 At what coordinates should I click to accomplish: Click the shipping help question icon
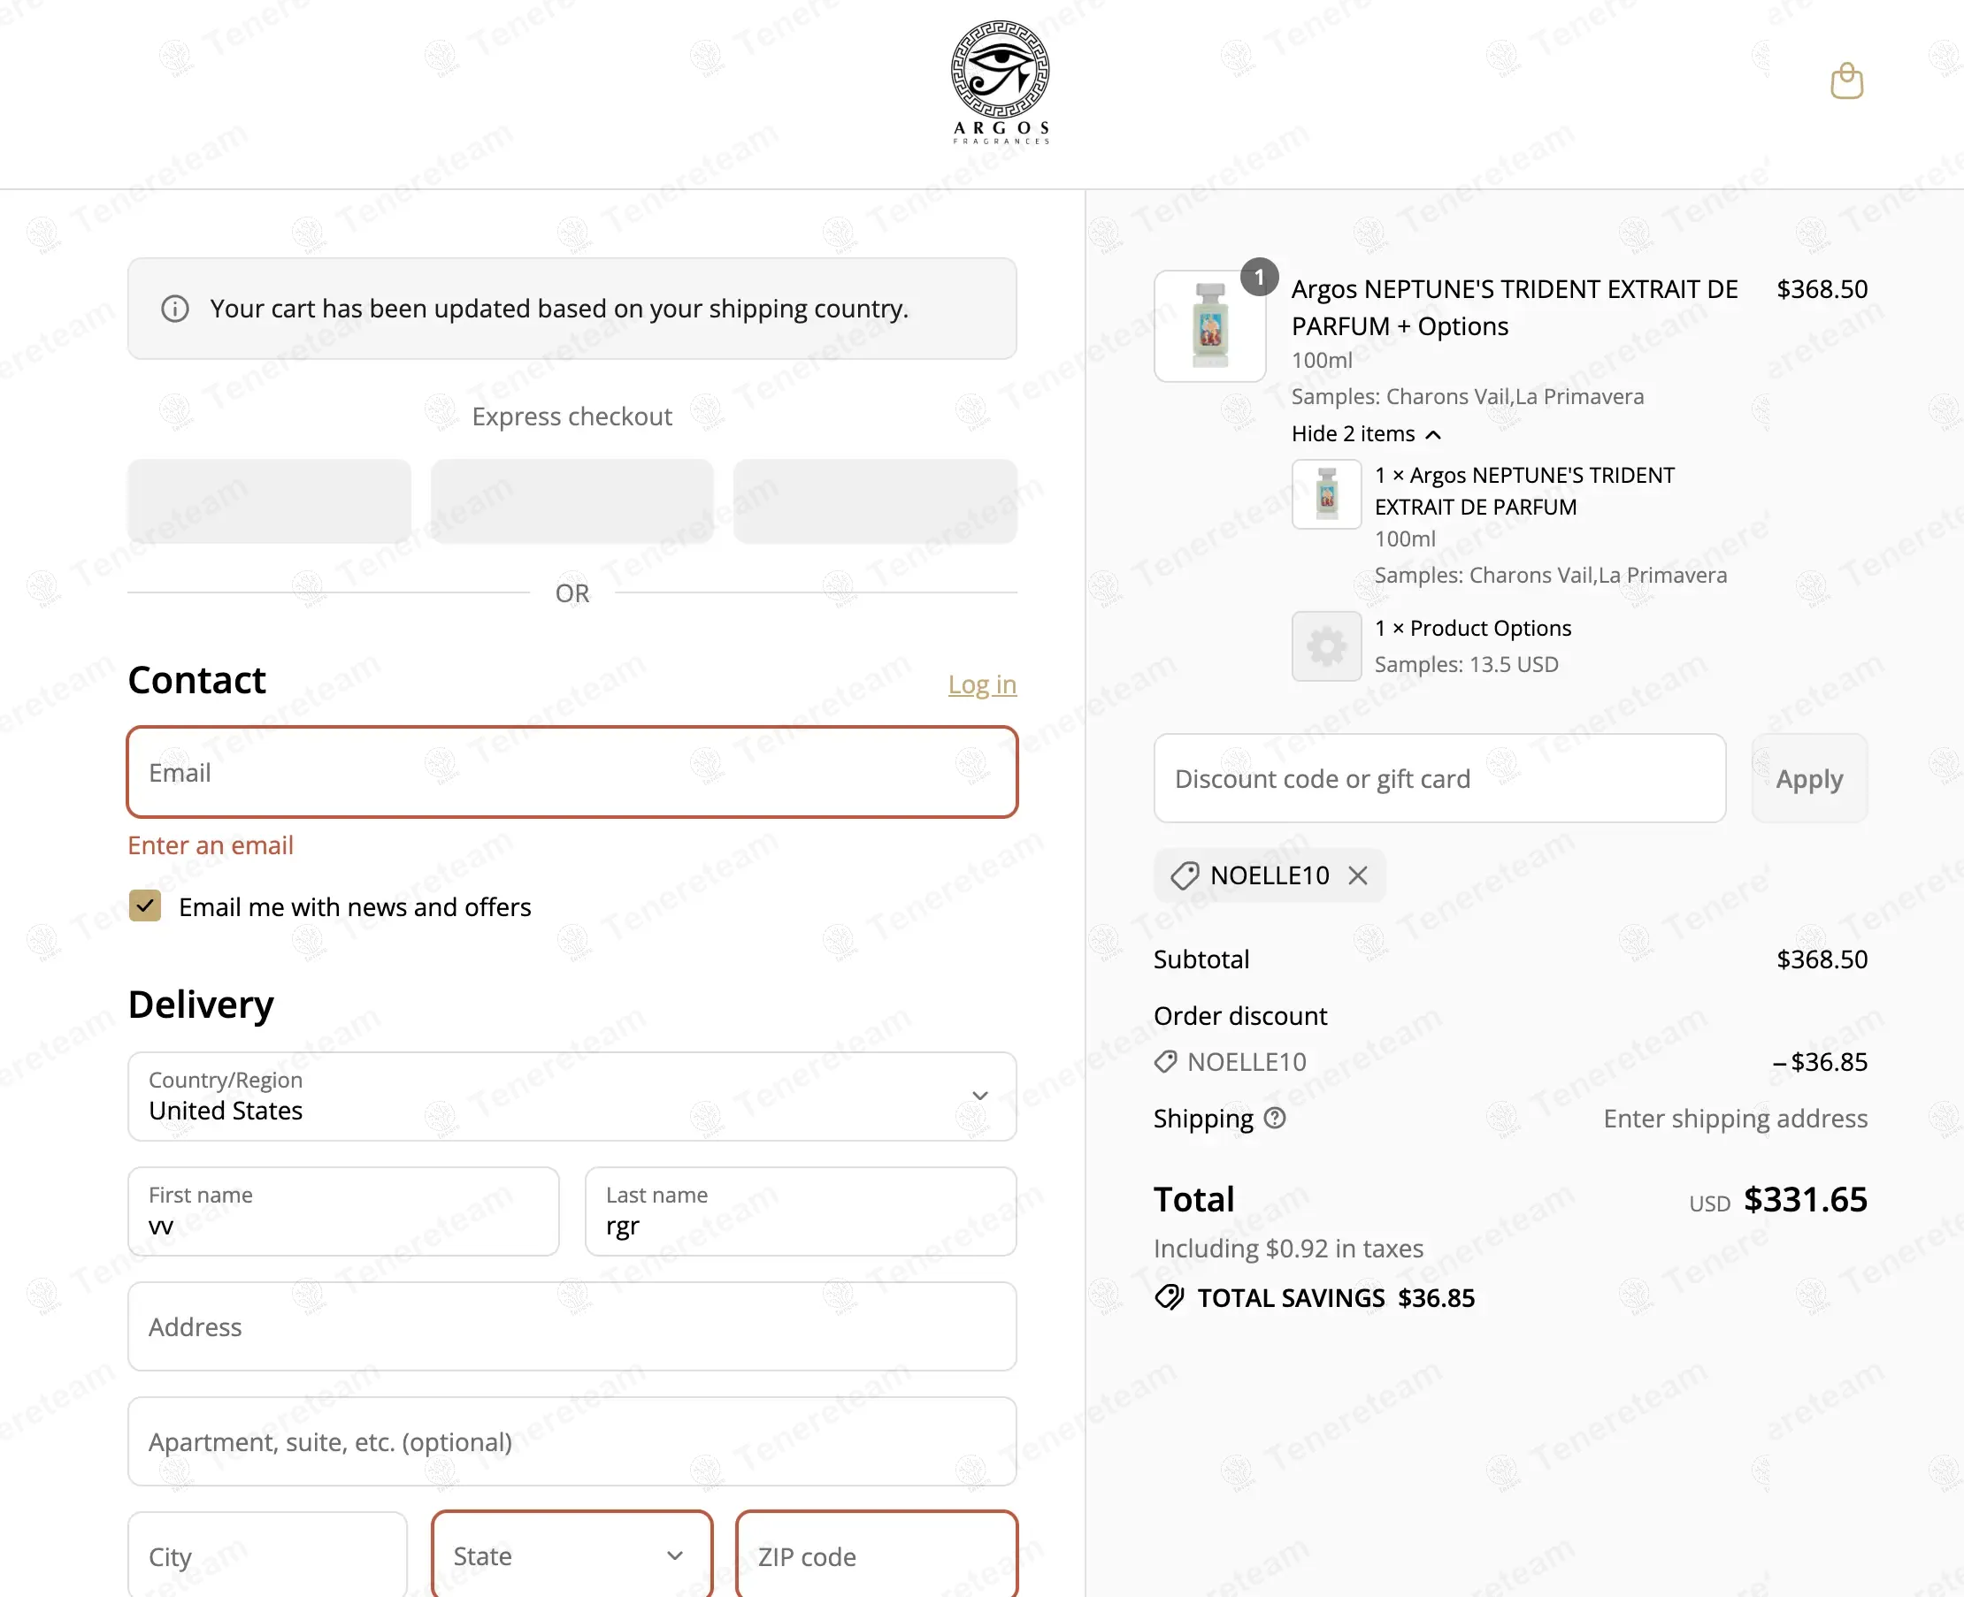click(1275, 1118)
